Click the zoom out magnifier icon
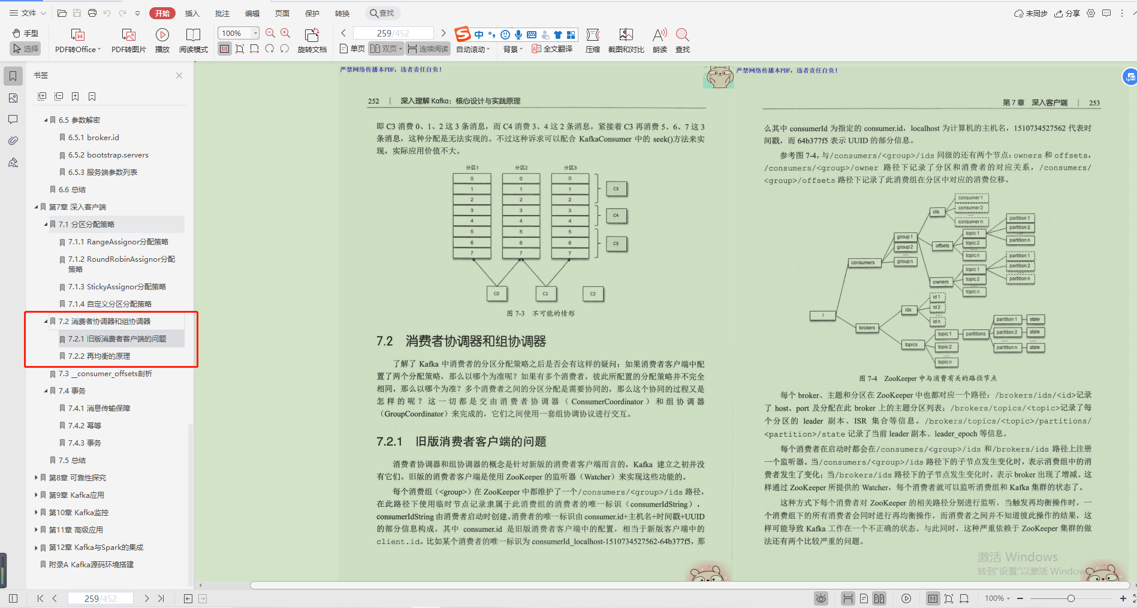 (270, 33)
